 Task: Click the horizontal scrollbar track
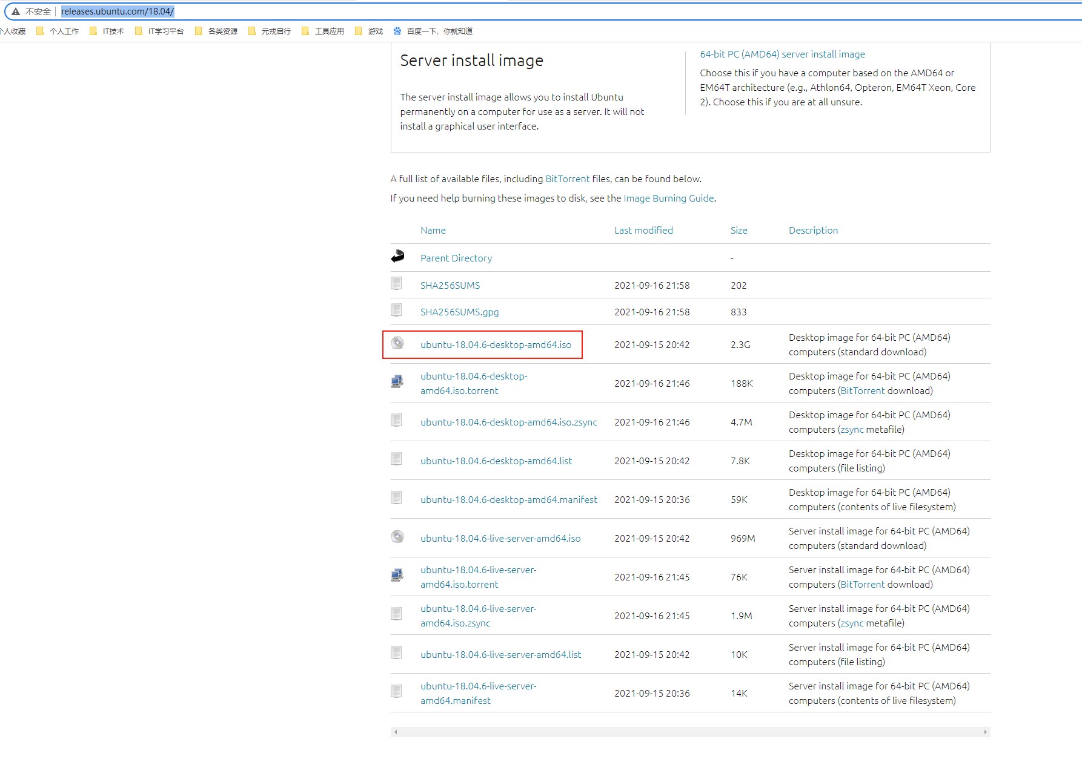(x=690, y=732)
